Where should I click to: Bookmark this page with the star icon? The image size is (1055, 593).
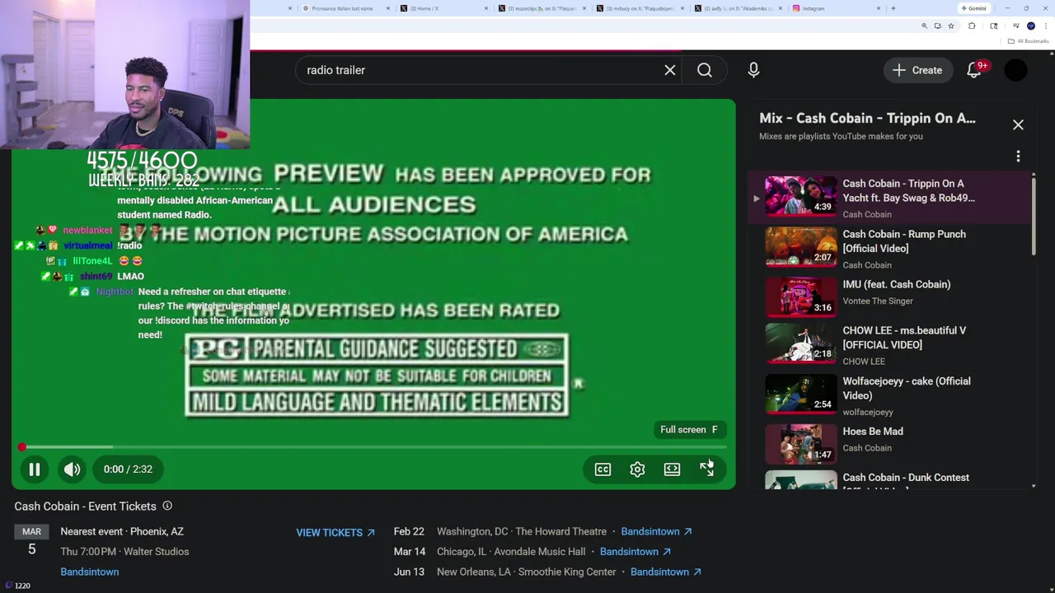pos(951,26)
